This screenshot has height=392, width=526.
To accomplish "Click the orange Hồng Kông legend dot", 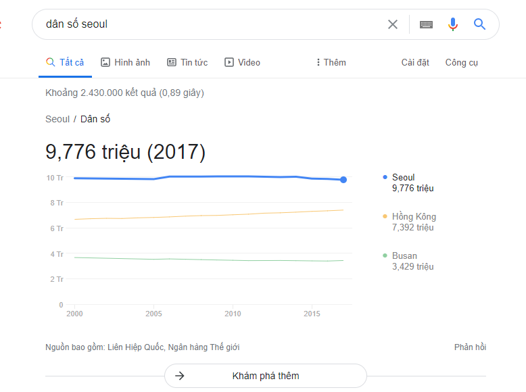I will [x=385, y=216].
